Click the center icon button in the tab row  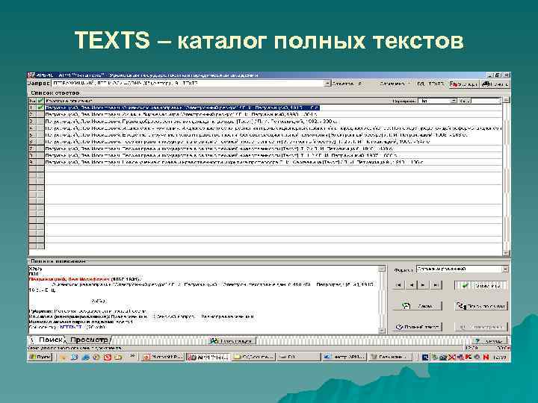point(232,341)
